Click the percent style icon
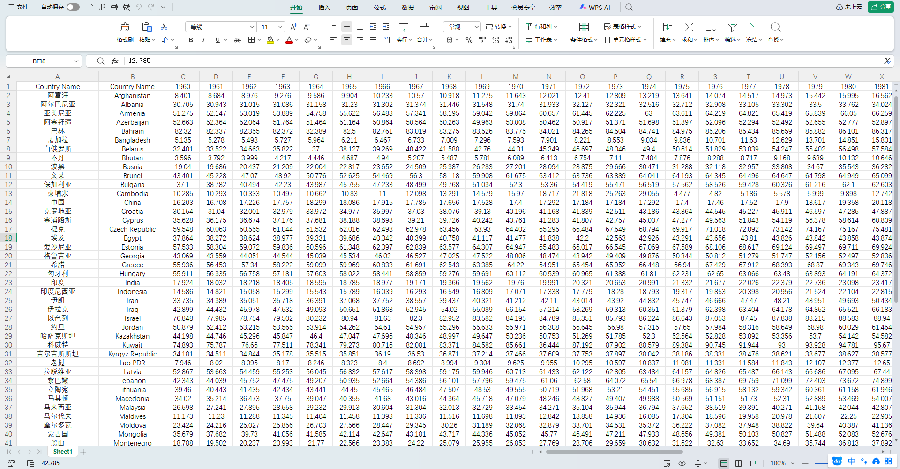The image size is (900, 469). click(x=469, y=40)
